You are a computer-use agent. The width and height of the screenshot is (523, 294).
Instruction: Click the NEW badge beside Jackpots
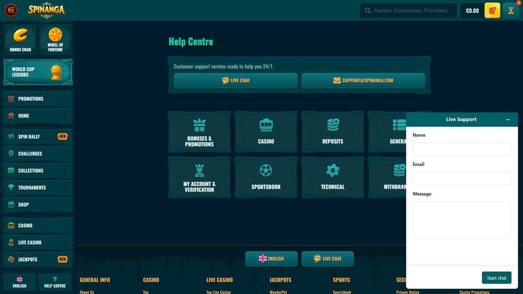[x=63, y=260]
